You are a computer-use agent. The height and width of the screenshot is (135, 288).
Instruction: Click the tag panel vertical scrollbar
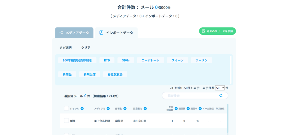click(231, 69)
